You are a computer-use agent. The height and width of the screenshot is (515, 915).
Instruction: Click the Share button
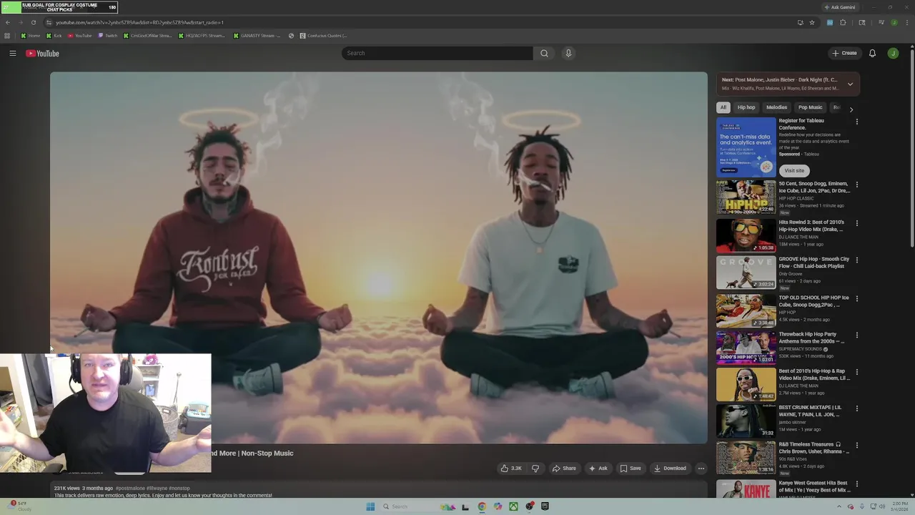click(x=564, y=469)
